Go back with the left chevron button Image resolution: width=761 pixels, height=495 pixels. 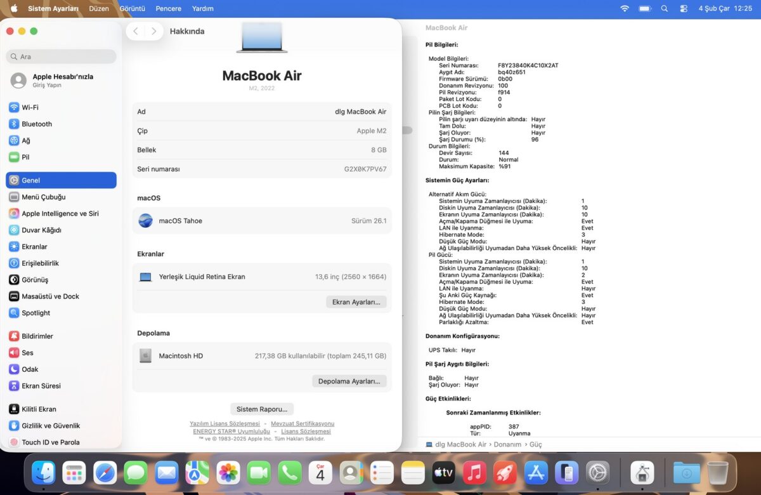coord(136,31)
